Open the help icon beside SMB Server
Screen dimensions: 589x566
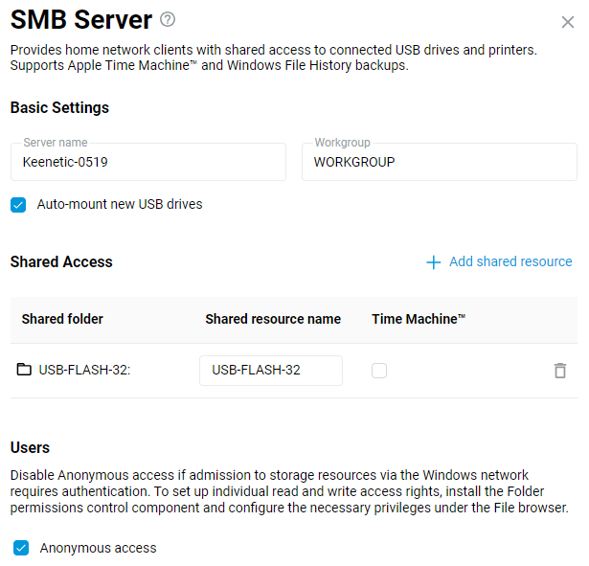(x=169, y=19)
